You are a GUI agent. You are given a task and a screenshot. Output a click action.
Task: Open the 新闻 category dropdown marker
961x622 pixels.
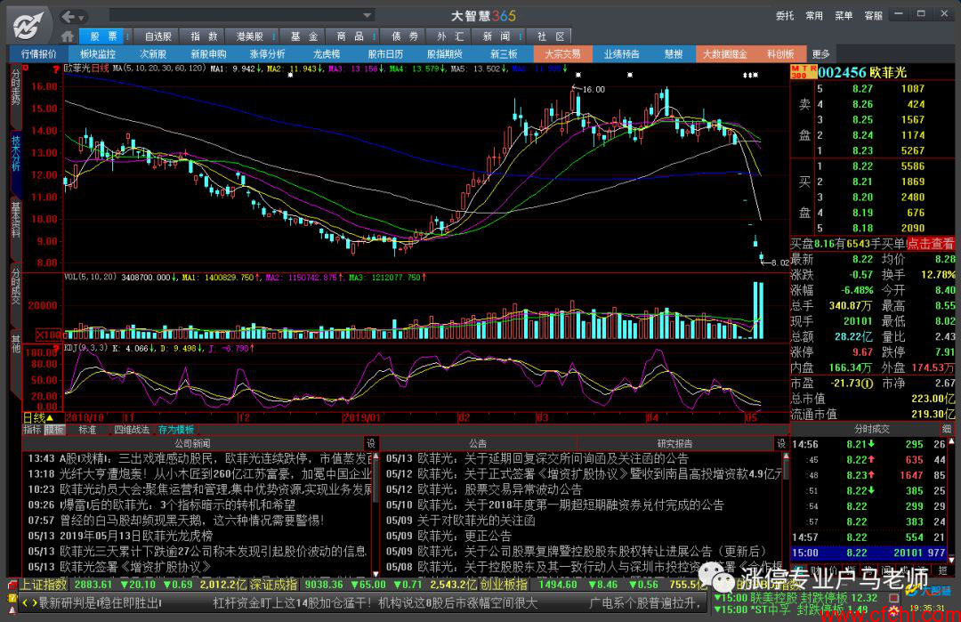tap(520, 36)
